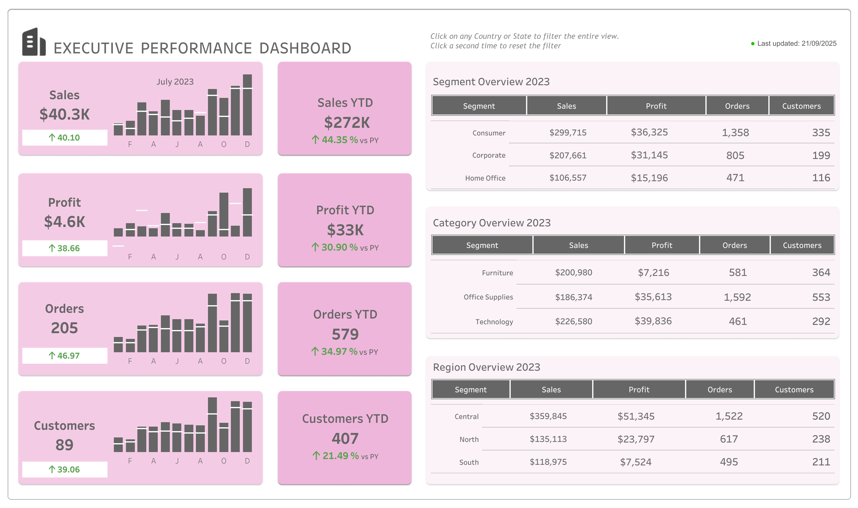Click the July 2023 label above the Sales chart
Image resolution: width=858 pixels, height=508 pixels.
(175, 82)
